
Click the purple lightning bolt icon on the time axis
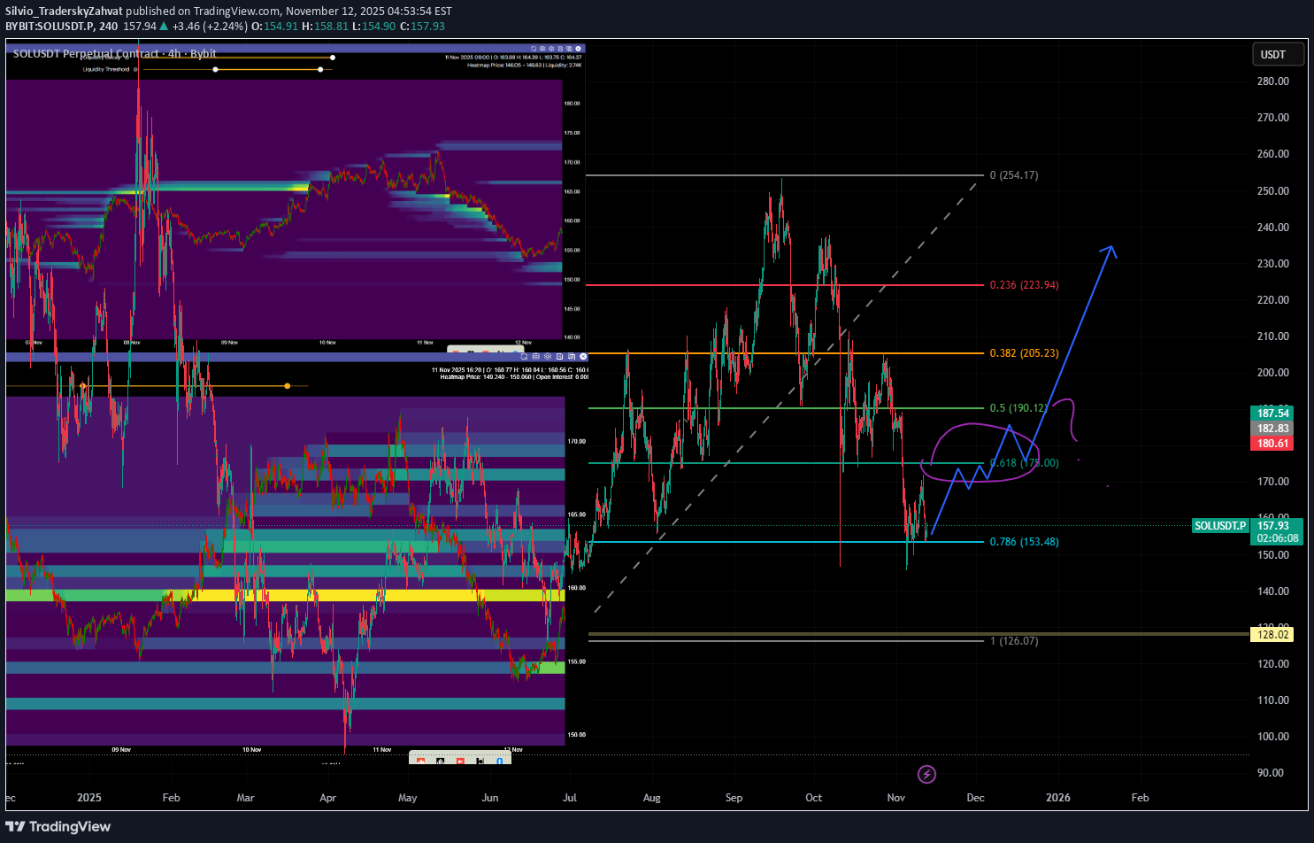click(x=926, y=775)
